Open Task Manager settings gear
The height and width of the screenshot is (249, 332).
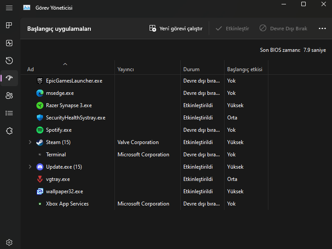tap(9, 242)
